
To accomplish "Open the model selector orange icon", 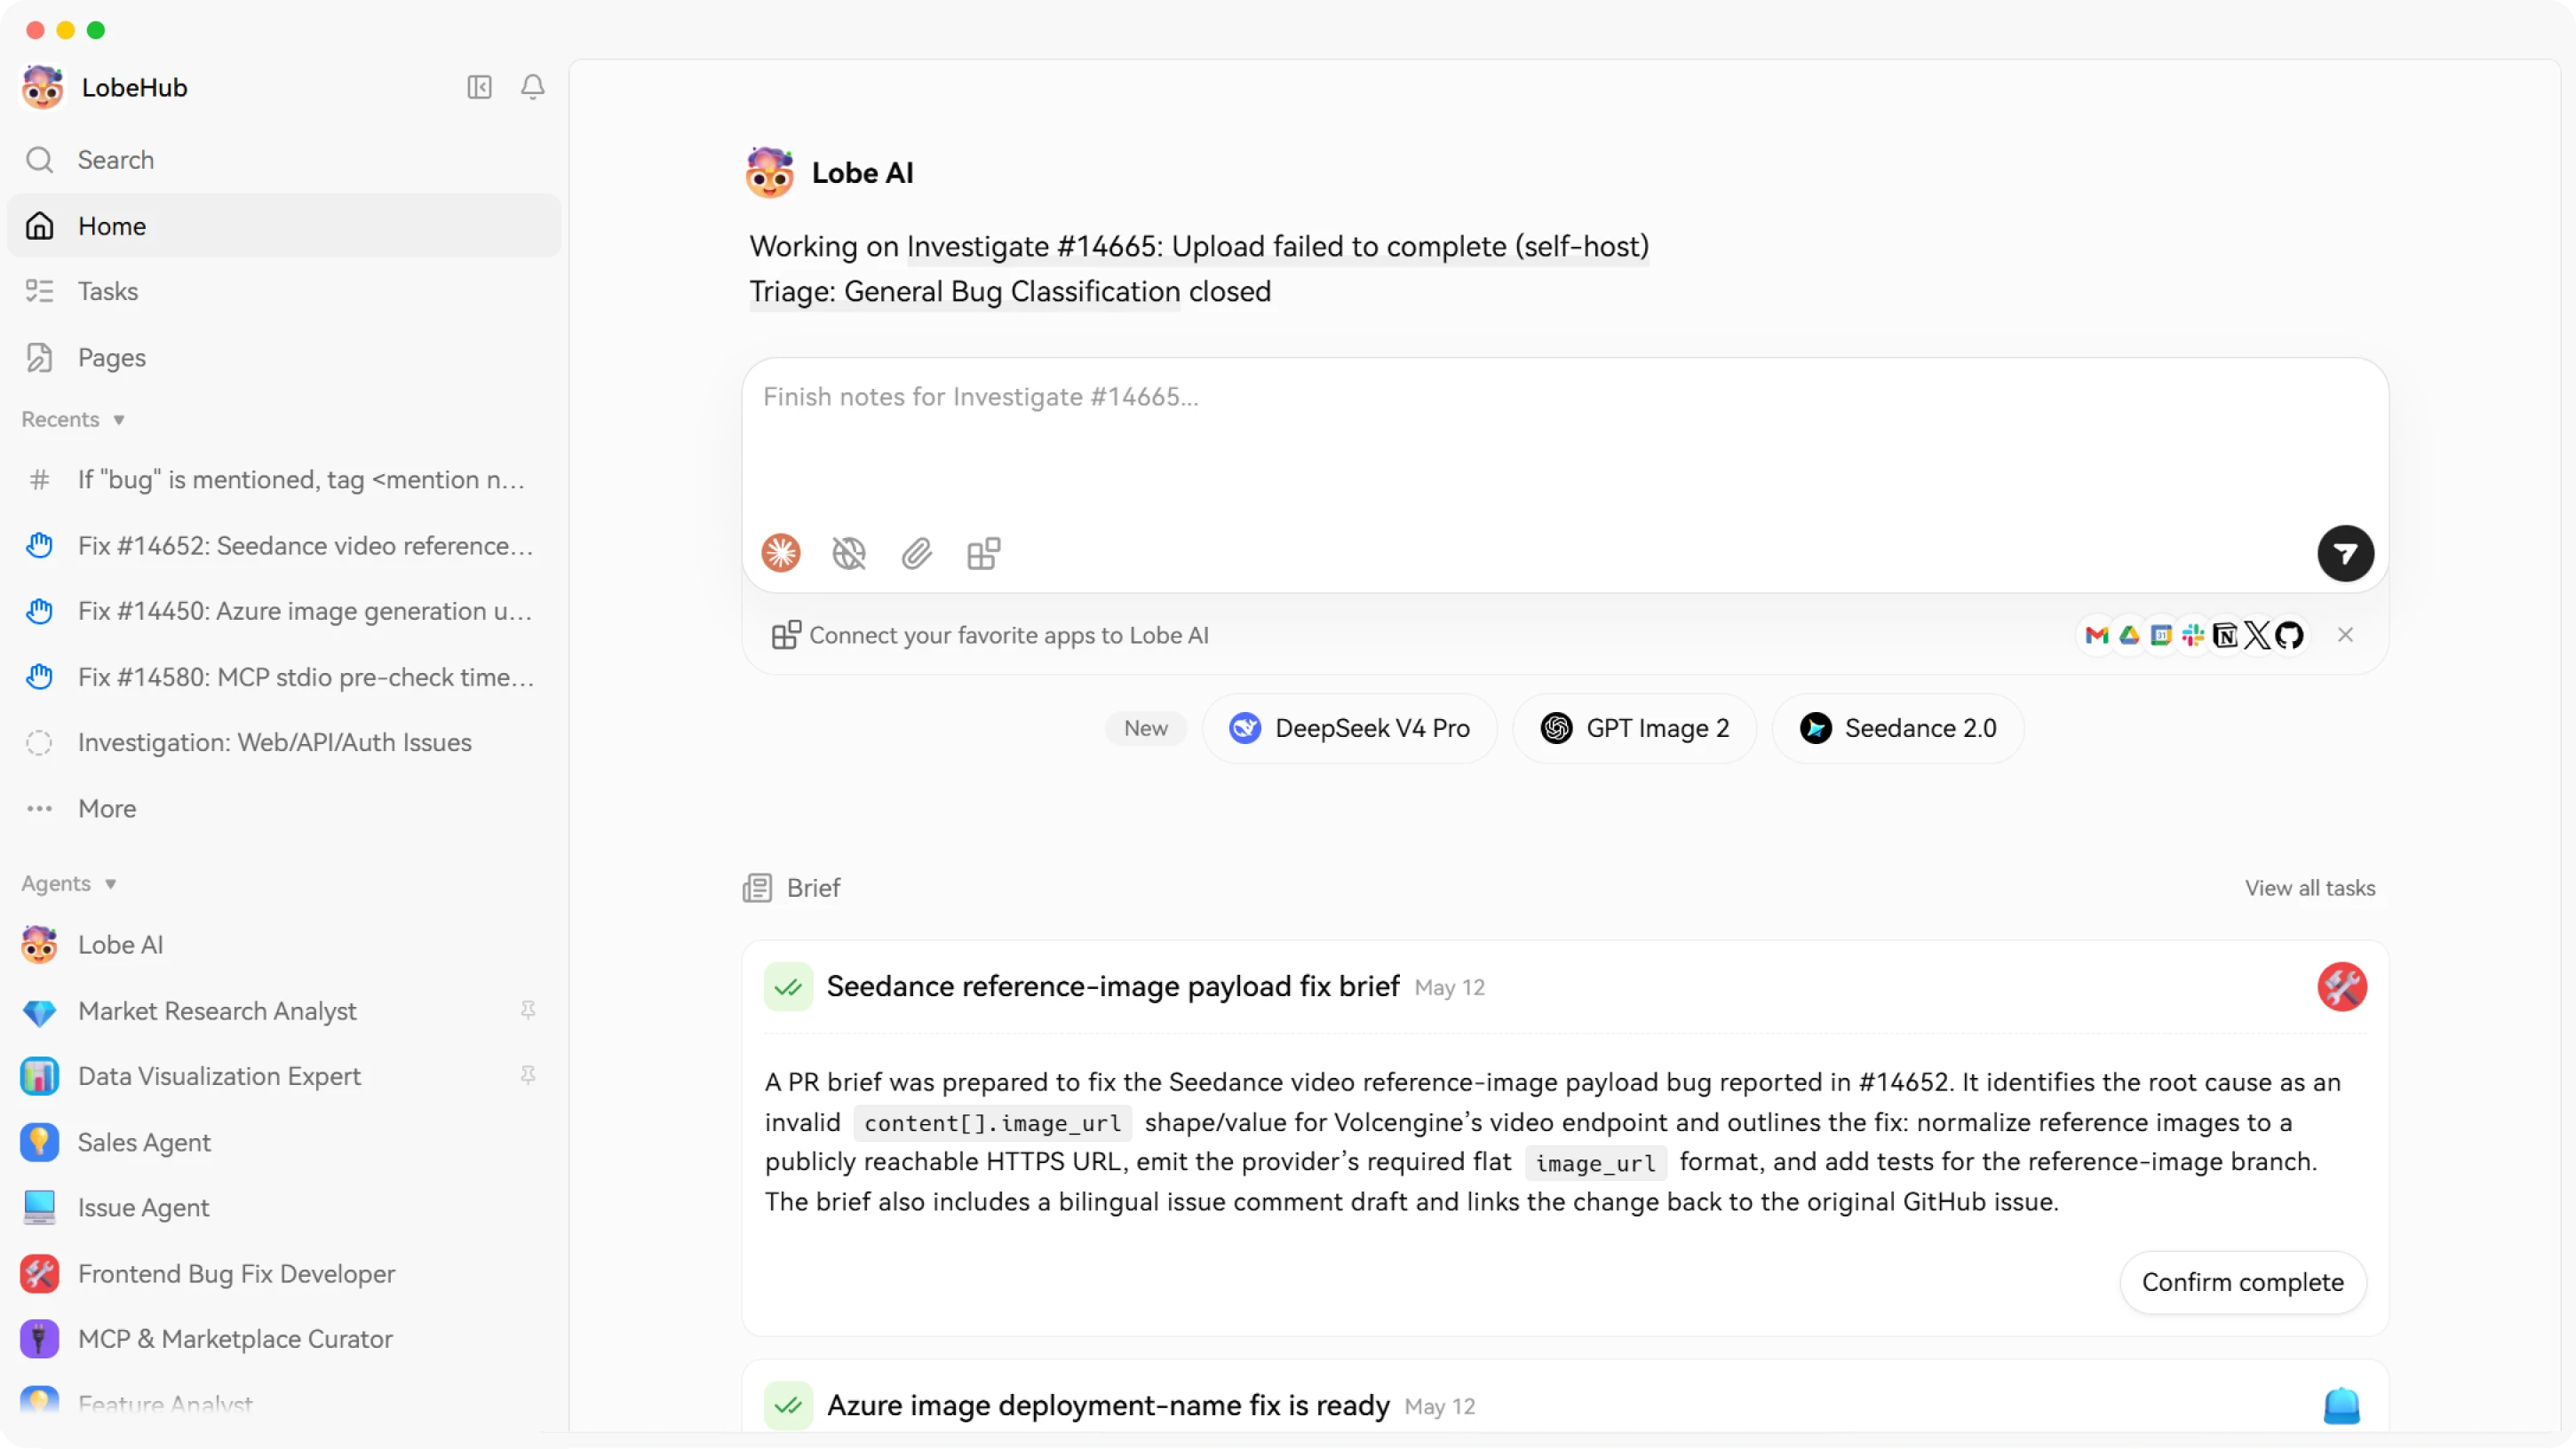I will [781, 552].
